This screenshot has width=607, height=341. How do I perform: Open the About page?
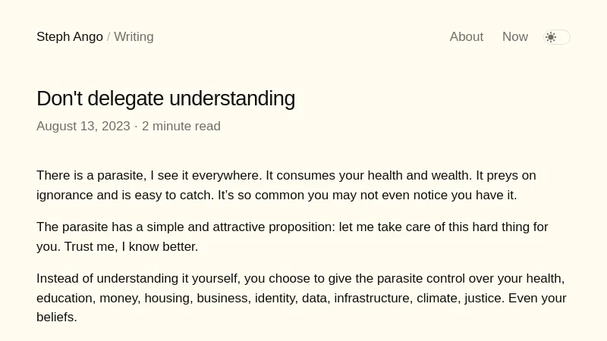coord(466,37)
